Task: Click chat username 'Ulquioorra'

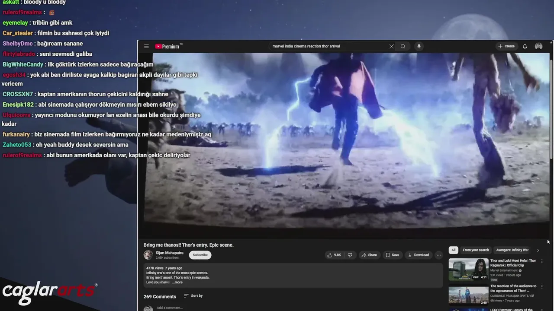Action: click(16, 115)
